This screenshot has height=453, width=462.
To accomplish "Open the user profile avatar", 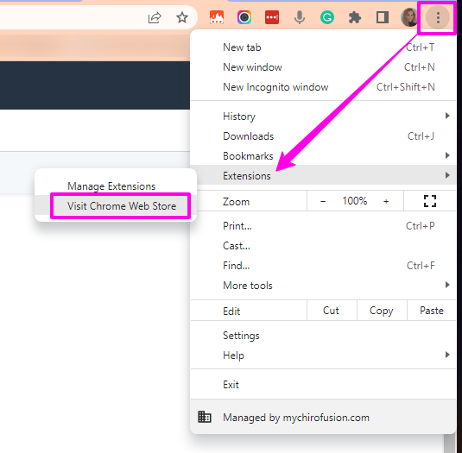I will 409,17.
